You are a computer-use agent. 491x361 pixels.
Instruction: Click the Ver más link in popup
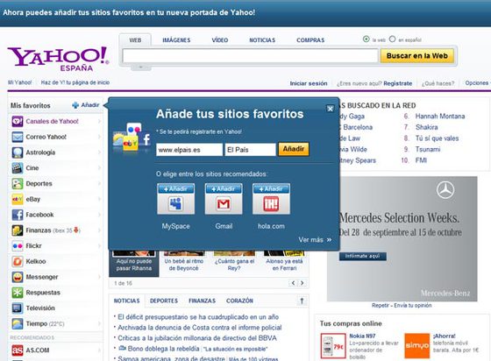[x=315, y=239]
